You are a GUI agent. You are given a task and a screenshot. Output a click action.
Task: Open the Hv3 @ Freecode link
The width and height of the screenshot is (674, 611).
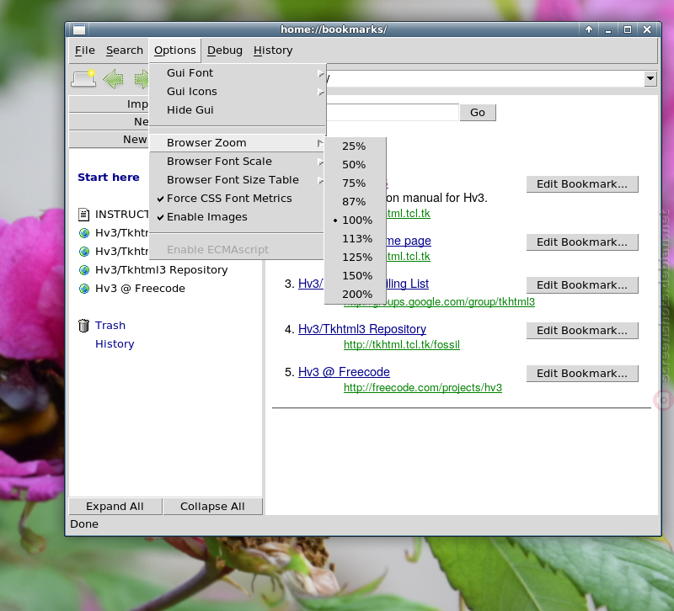(x=344, y=372)
